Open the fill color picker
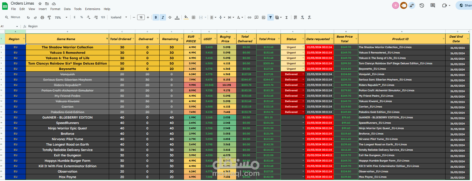 point(186,17)
